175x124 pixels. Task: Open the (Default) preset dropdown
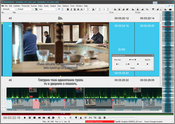pyautogui.click(x=16, y=9)
